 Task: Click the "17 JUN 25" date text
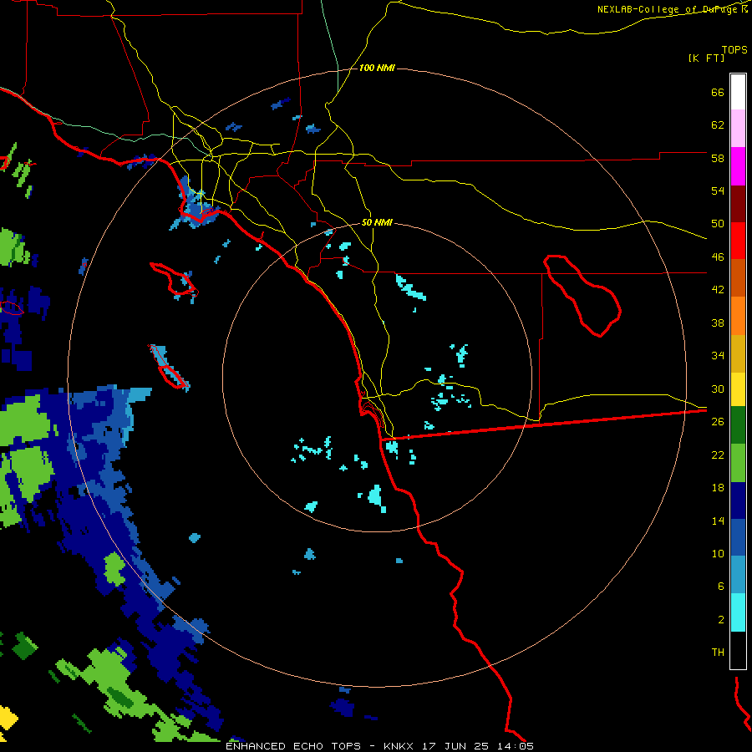455,746
